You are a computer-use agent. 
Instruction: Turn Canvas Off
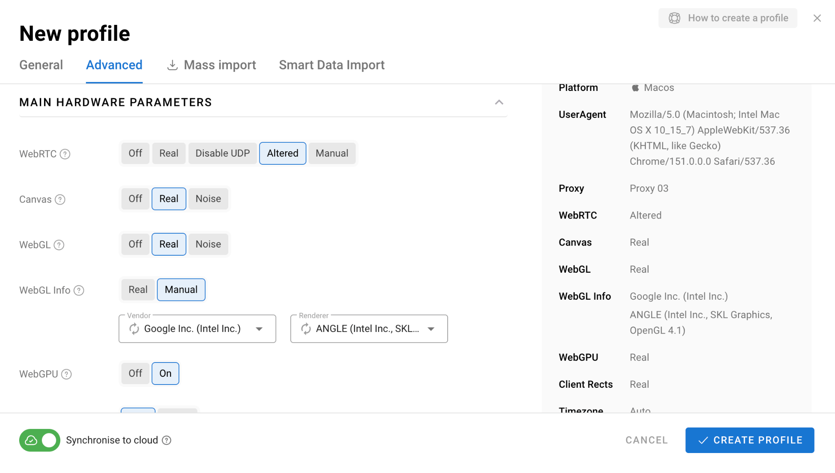pyautogui.click(x=135, y=199)
